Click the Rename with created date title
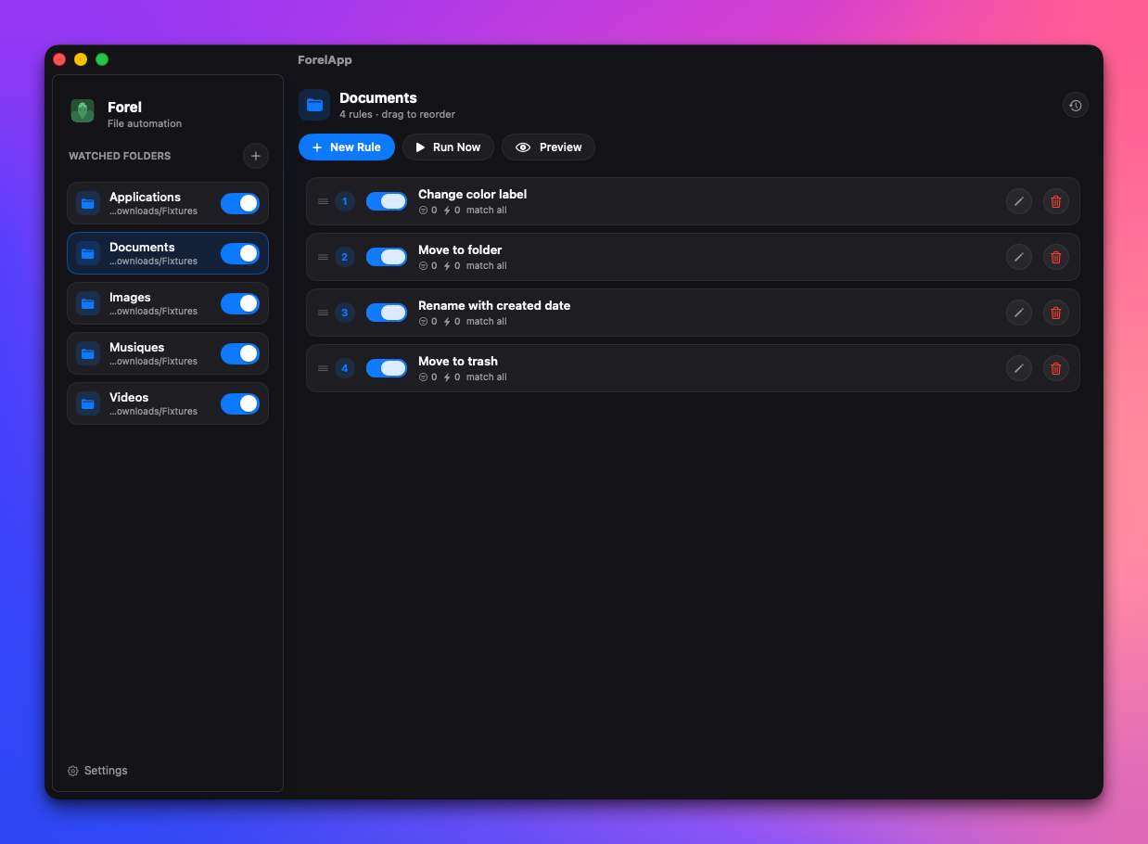1148x844 pixels. click(x=494, y=305)
